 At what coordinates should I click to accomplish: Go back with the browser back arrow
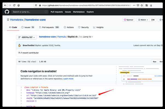pos(5,5)
